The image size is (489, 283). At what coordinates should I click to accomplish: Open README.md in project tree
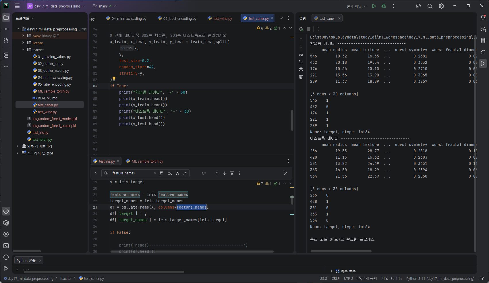click(47, 98)
